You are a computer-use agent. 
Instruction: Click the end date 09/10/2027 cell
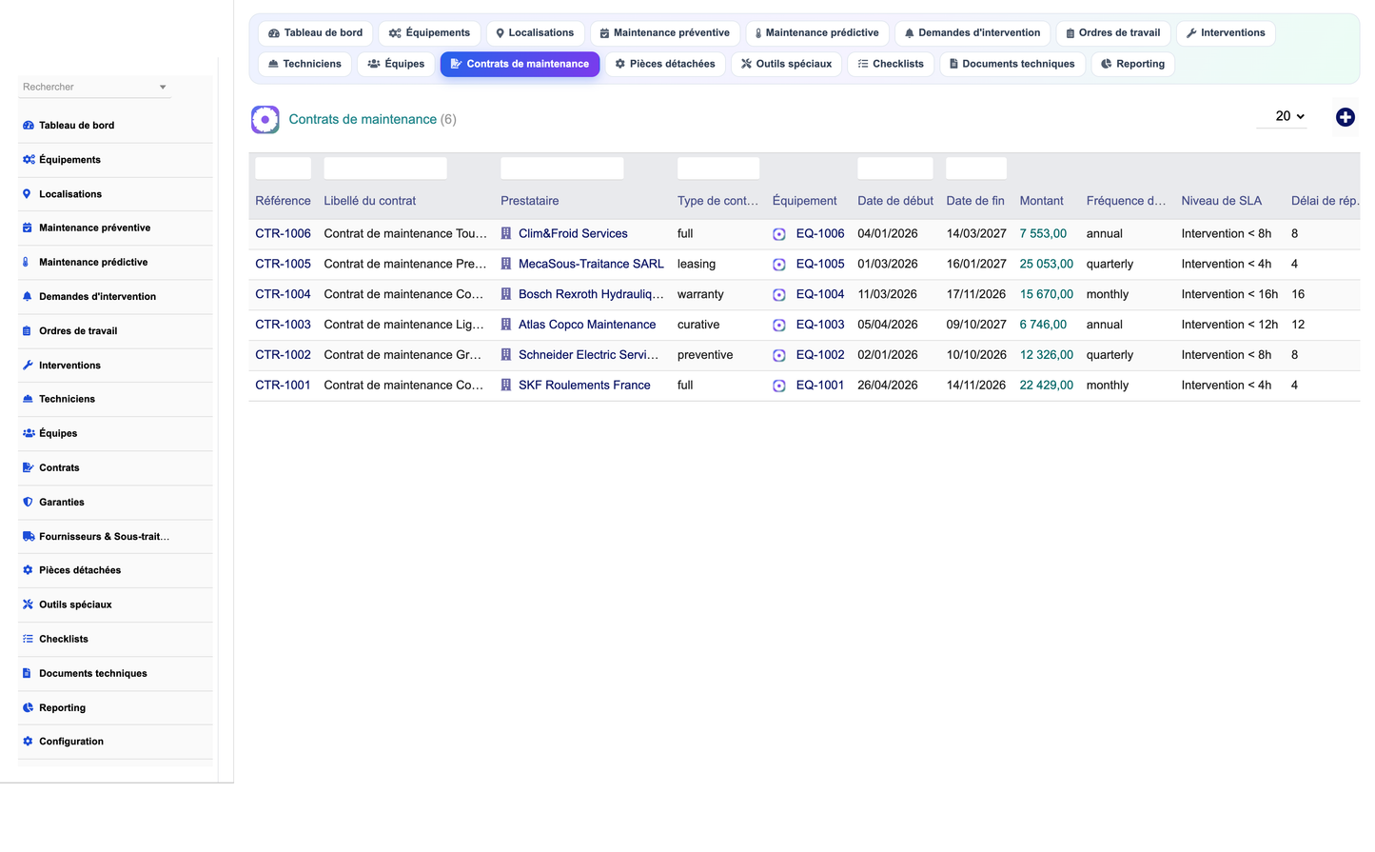click(976, 326)
